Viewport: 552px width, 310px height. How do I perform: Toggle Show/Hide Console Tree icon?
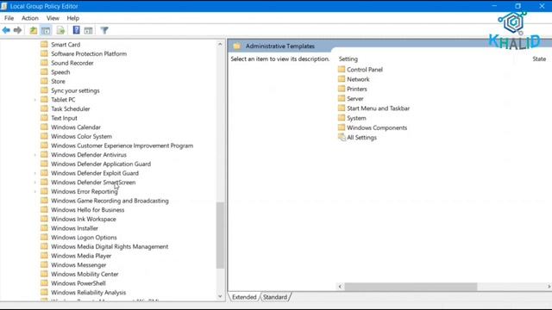(46, 30)
